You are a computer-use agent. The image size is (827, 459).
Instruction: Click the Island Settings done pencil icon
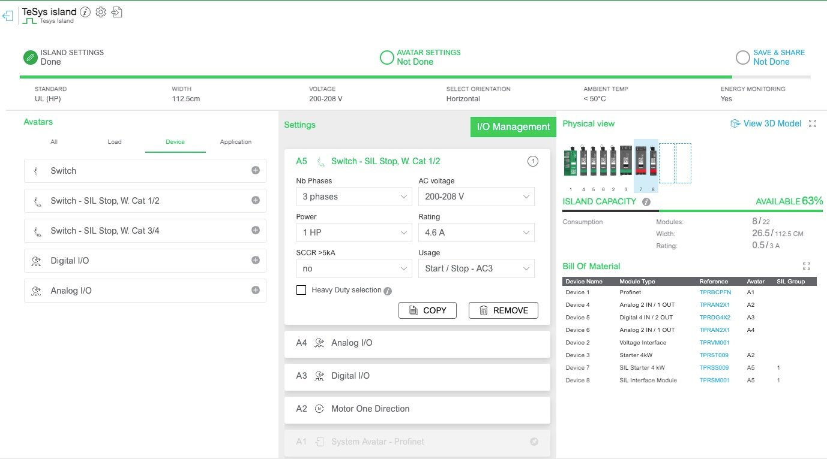tap(30, 58)
